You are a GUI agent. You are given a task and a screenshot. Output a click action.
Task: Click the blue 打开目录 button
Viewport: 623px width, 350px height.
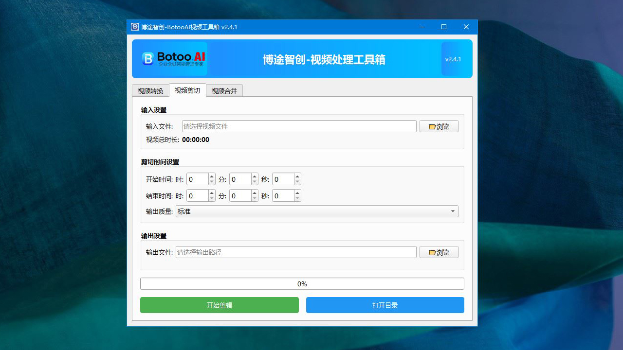(385, 305)
